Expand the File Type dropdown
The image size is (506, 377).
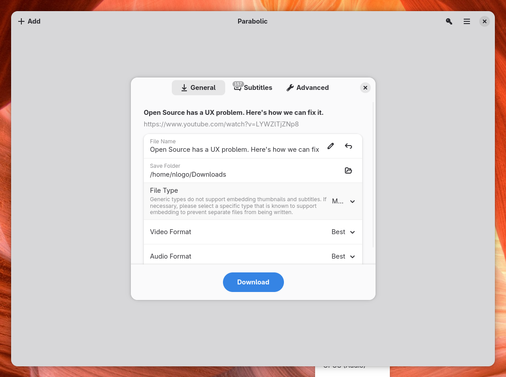click(344, 202)
